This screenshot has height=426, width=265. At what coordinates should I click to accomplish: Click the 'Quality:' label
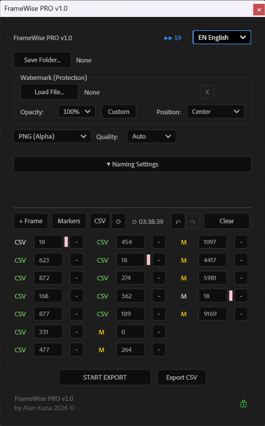coord(107,137)
